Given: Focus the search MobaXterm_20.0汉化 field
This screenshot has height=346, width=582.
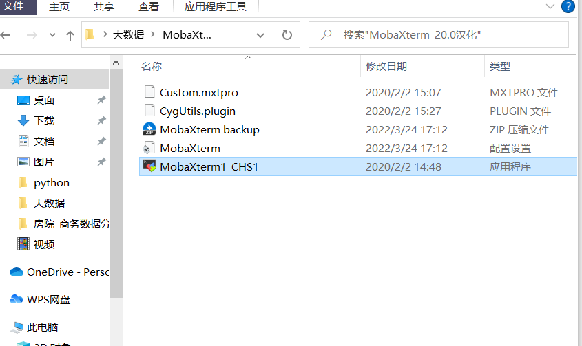Looking at the screenshot, I should pyautogui.click(x=438, y=35).
